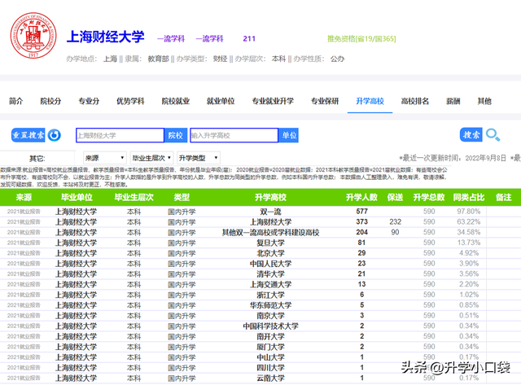Screen dimensions: 521x385
Task: Click the 单位 button beside destination field
Action: pos(289,136)
